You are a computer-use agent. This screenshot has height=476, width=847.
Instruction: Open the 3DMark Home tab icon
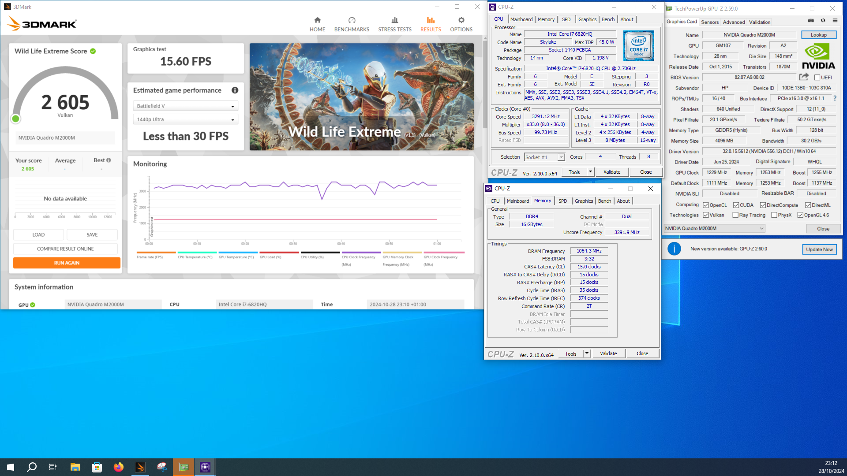317,20
